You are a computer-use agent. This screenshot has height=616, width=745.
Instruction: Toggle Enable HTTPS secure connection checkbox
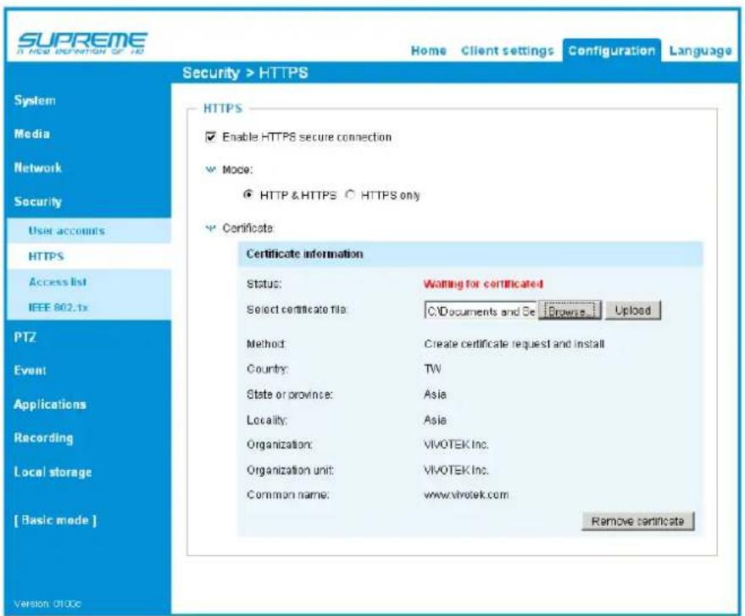[x=210, y=137]
